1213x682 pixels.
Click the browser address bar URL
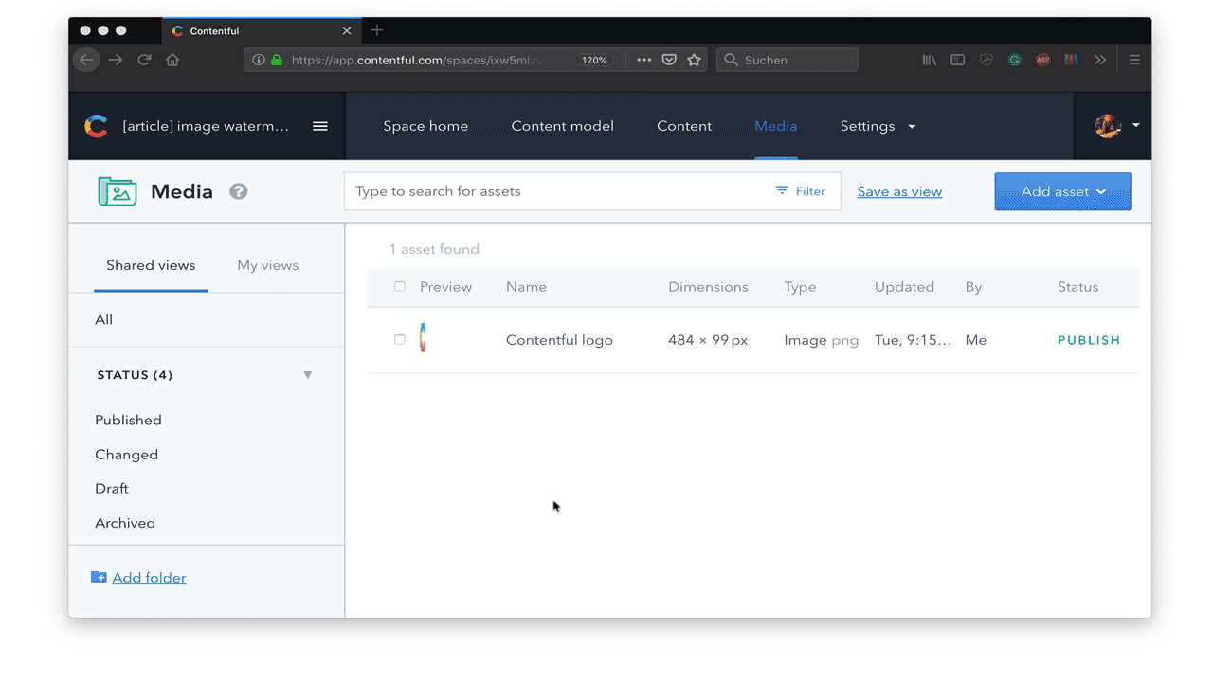coord(417,60)
